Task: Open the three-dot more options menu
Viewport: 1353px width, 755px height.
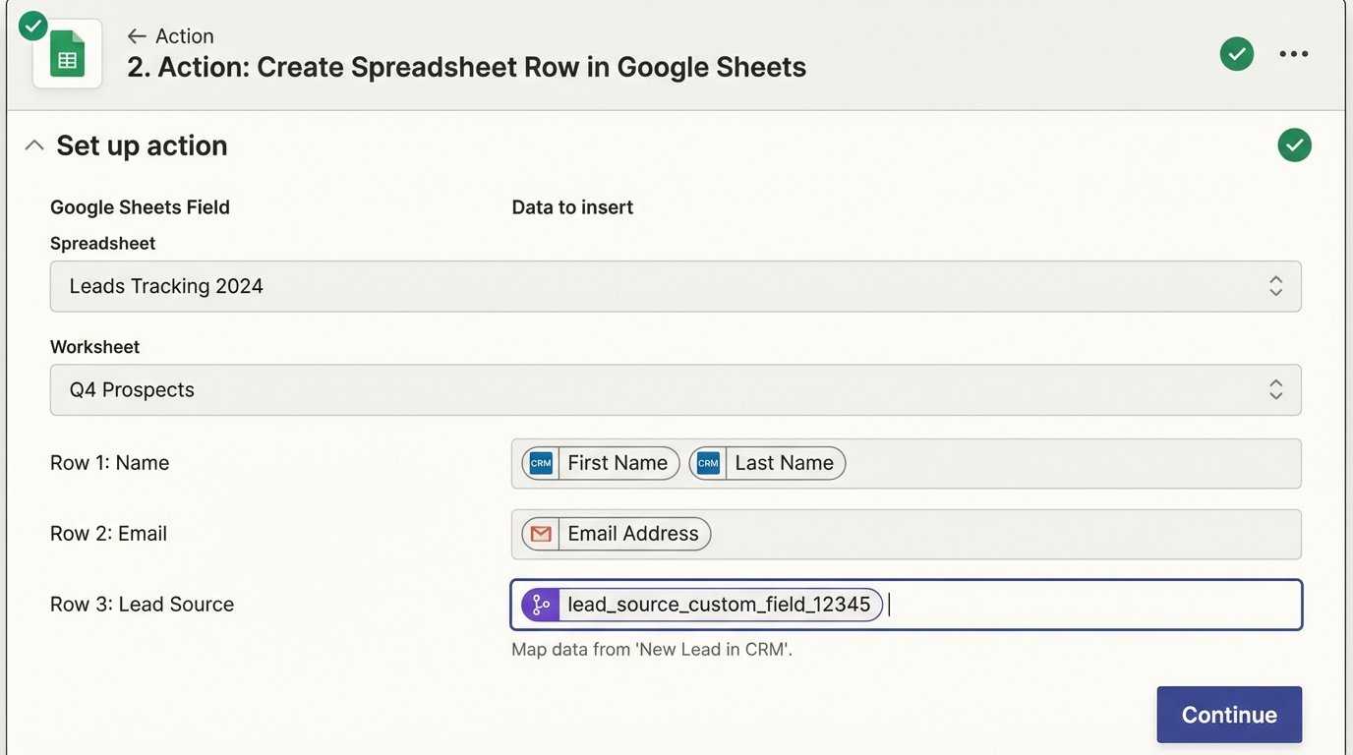Action: click(x=1293, y=54)
